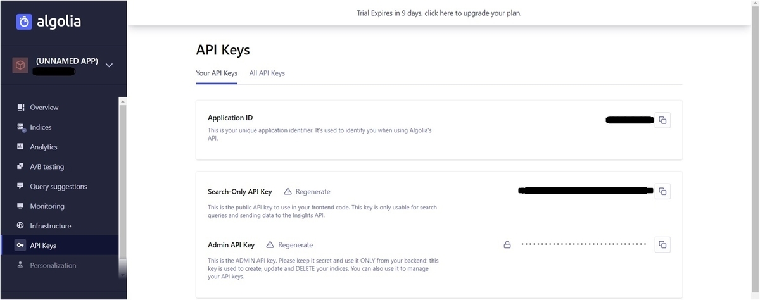Open Overview from sidebar
The image size is (760, 300).
pyautogui.click(x=44, y=108)
